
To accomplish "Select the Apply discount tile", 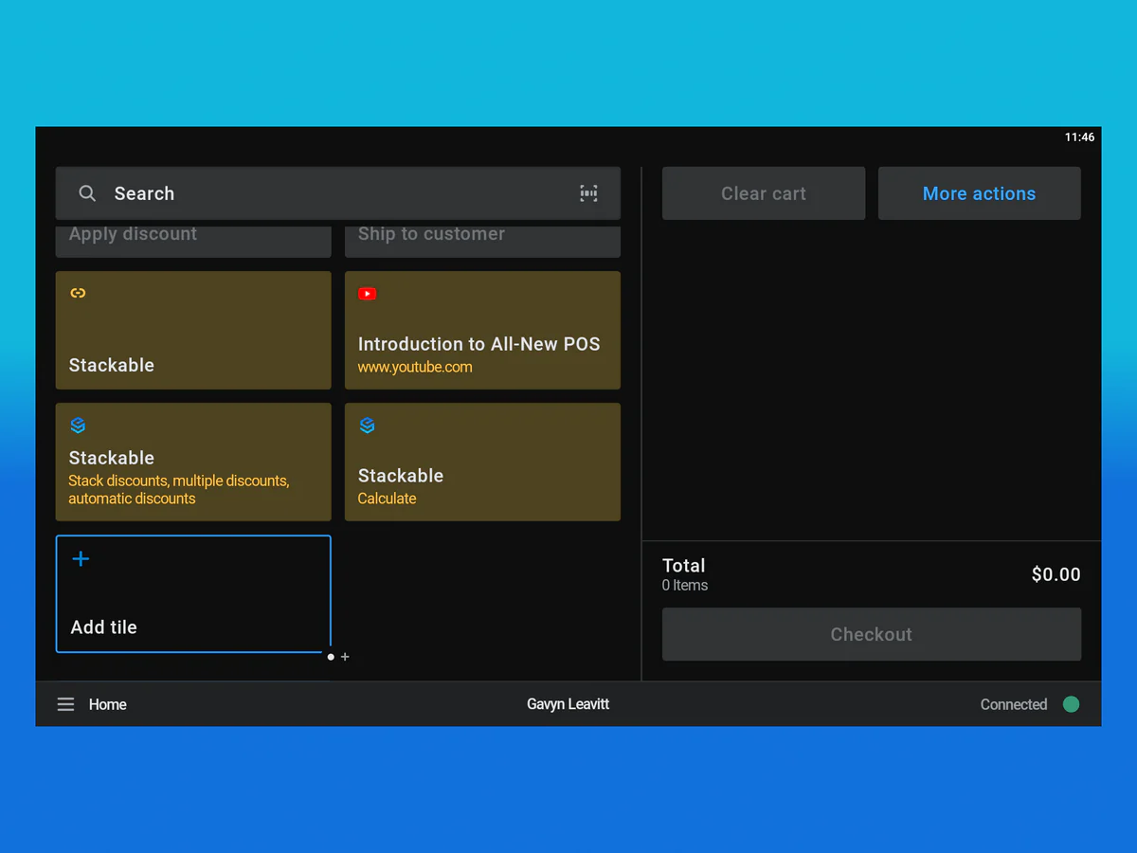I will [193, 240].
